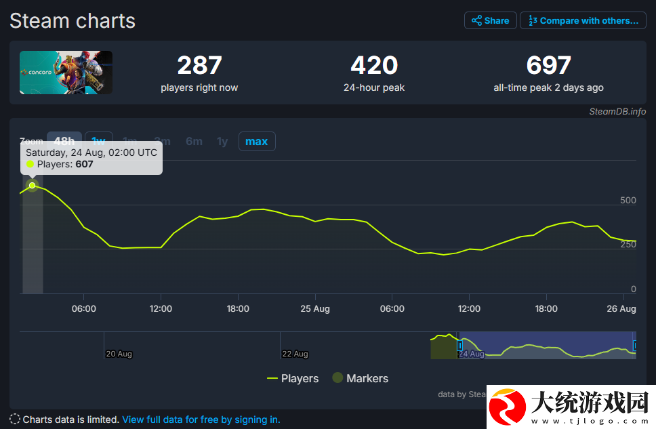
Task: Click the Share button
Action: tap(491, 20)
